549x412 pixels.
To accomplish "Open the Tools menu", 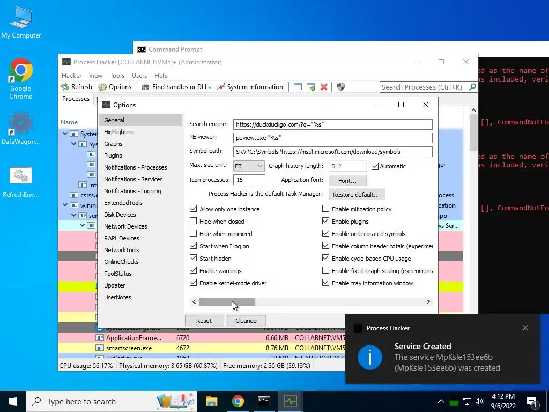I will pyautogui.click(x=117, y=75).
